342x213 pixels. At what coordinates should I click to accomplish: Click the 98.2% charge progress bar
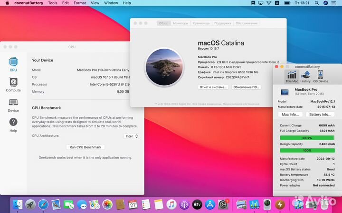click(x=307, y=138)
